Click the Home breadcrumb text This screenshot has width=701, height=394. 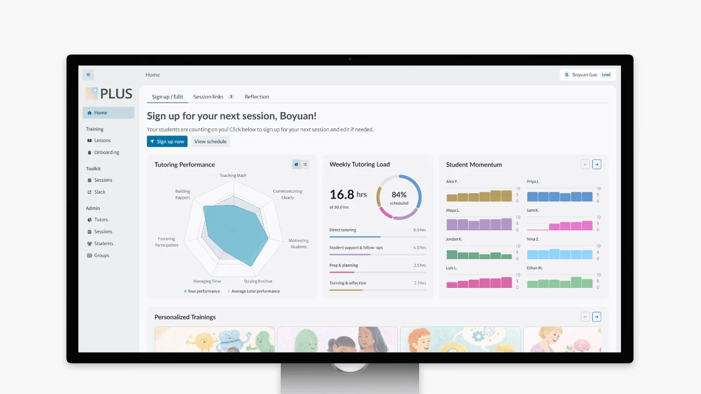pos(153,75)
